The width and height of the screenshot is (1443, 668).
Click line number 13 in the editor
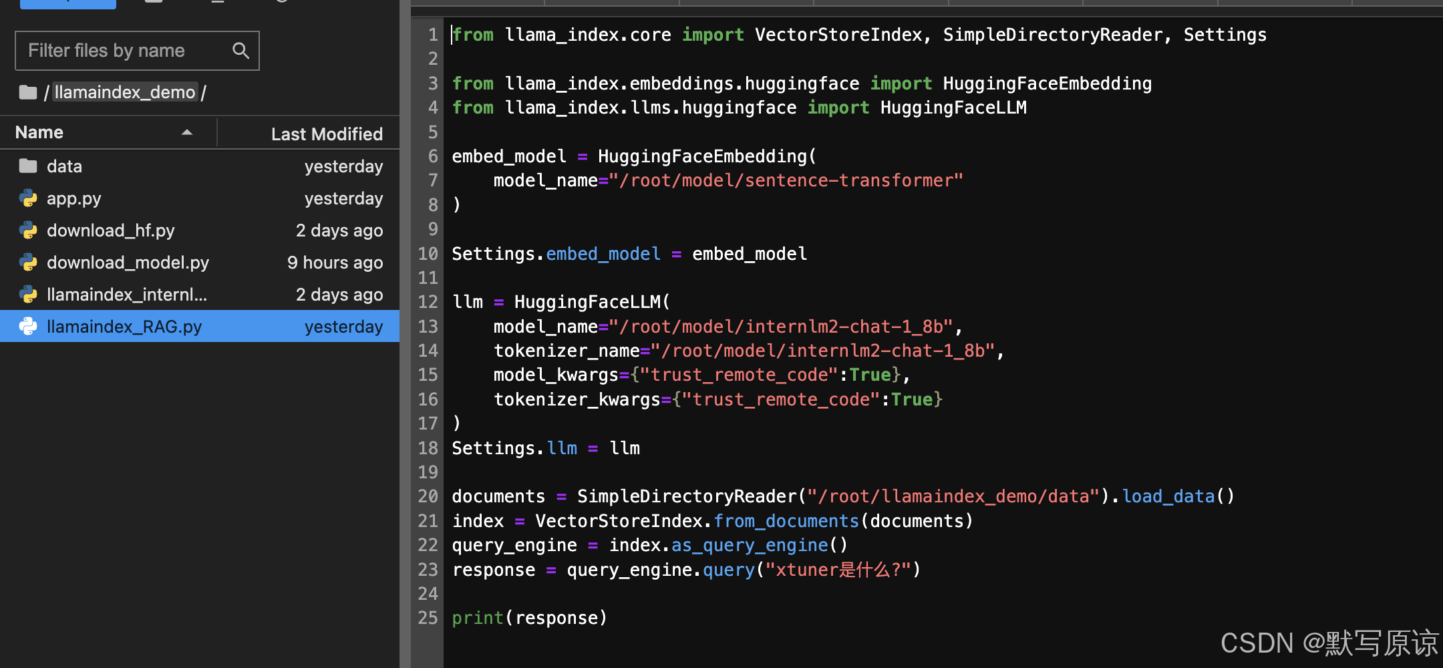tap(428, 326)
